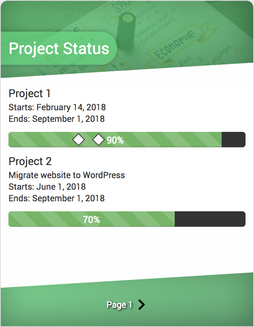
Task: Click dark unfilled part of Project 2 bar
Action: click(x=210, y=219)
